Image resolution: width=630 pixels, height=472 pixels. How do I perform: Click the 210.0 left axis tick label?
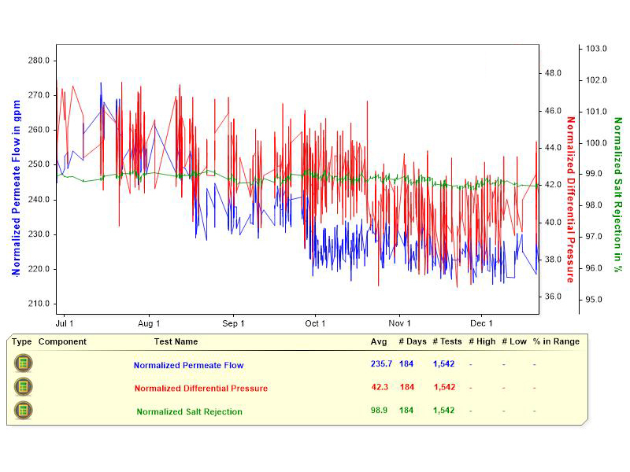pos(39,304)
